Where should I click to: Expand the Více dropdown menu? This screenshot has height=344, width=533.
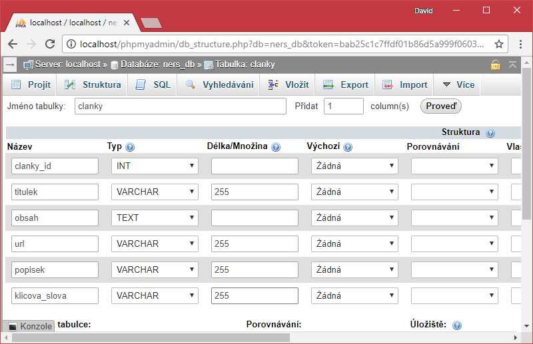pyautogui.click(x=458, y=85)
